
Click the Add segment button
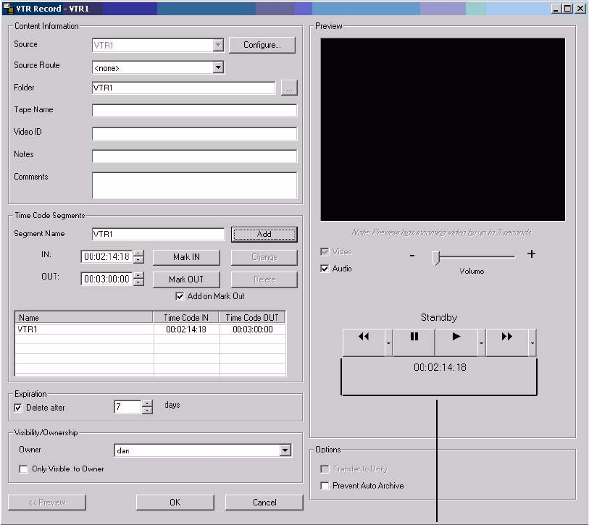[x=264, y=235]
